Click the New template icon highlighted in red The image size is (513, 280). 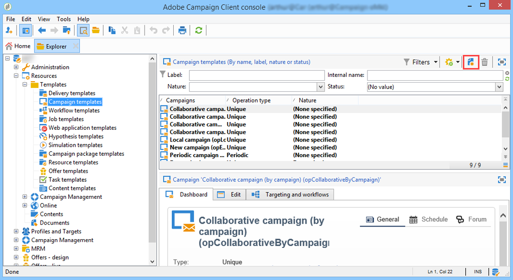[471, 62]
